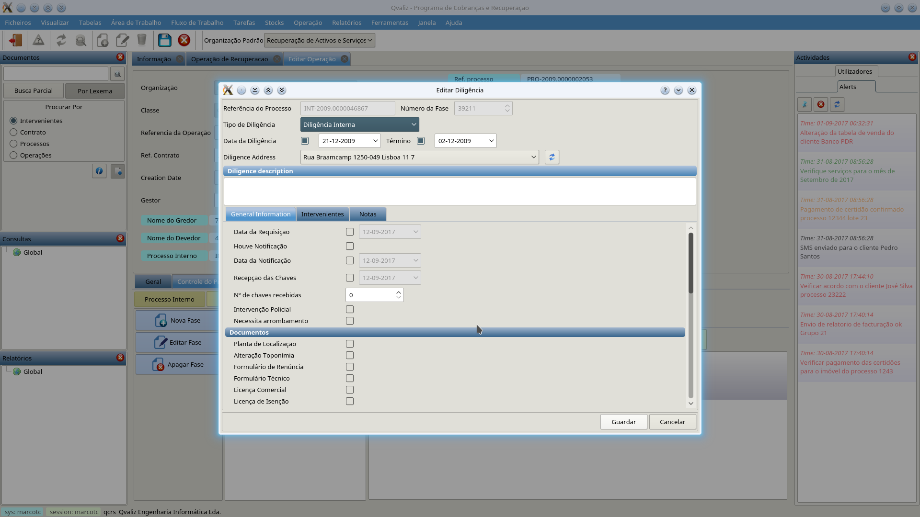Click the refresh icon beside Diligence Address
920x517 pixels.
(x=552, y=157)
